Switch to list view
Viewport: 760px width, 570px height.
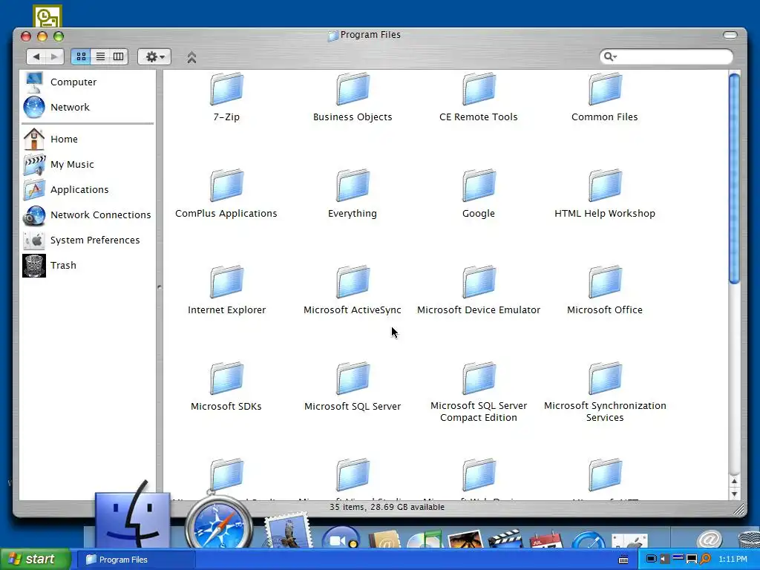[100, 56]
